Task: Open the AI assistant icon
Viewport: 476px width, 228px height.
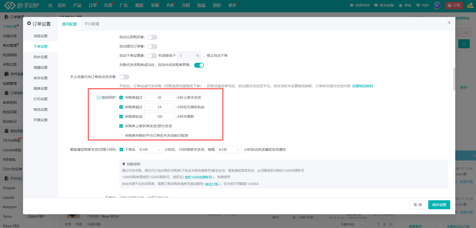Action: (437, 5)
